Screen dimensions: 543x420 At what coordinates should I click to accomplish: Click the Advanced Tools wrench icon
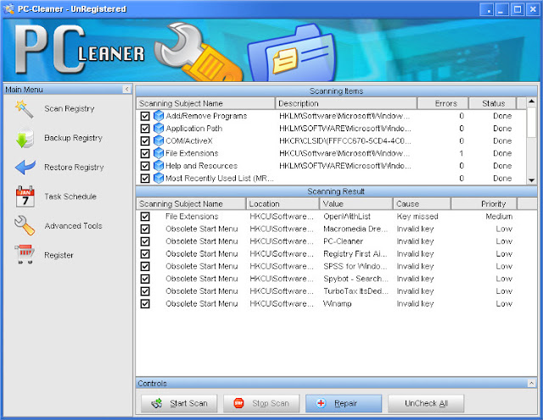[25, 225]
